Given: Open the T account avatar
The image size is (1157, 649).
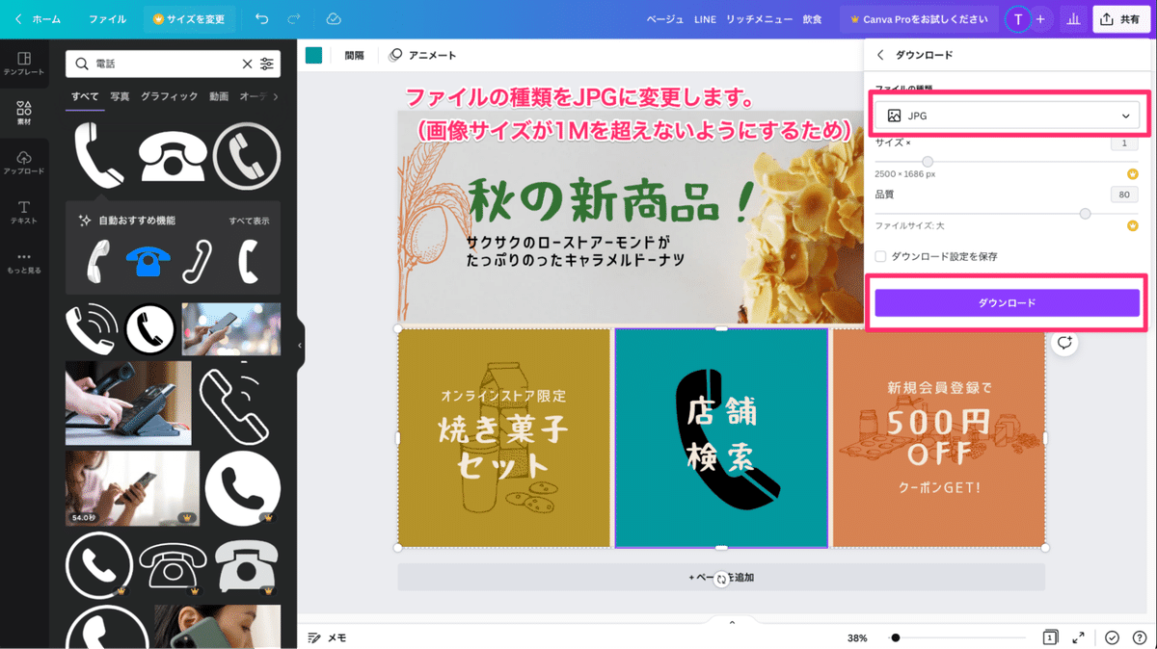Looking at the screenshot, I should pyautogui.click(x=1018, y=19).
